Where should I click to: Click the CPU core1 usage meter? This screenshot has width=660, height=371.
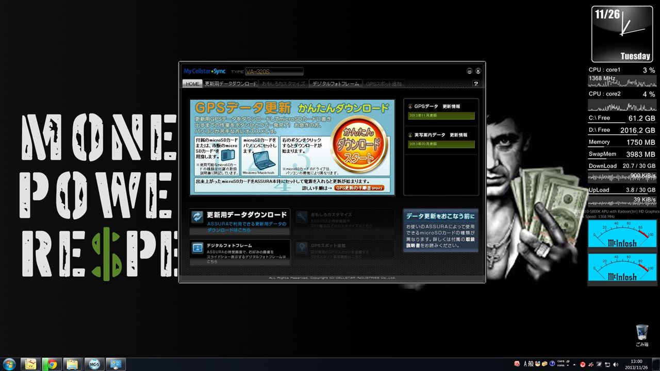click(622, 76)
